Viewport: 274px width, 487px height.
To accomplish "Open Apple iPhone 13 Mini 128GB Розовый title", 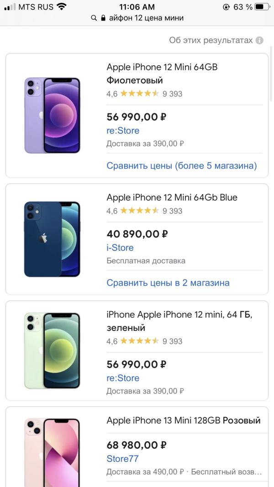I will pyautogui.click(x=184, y=421).
